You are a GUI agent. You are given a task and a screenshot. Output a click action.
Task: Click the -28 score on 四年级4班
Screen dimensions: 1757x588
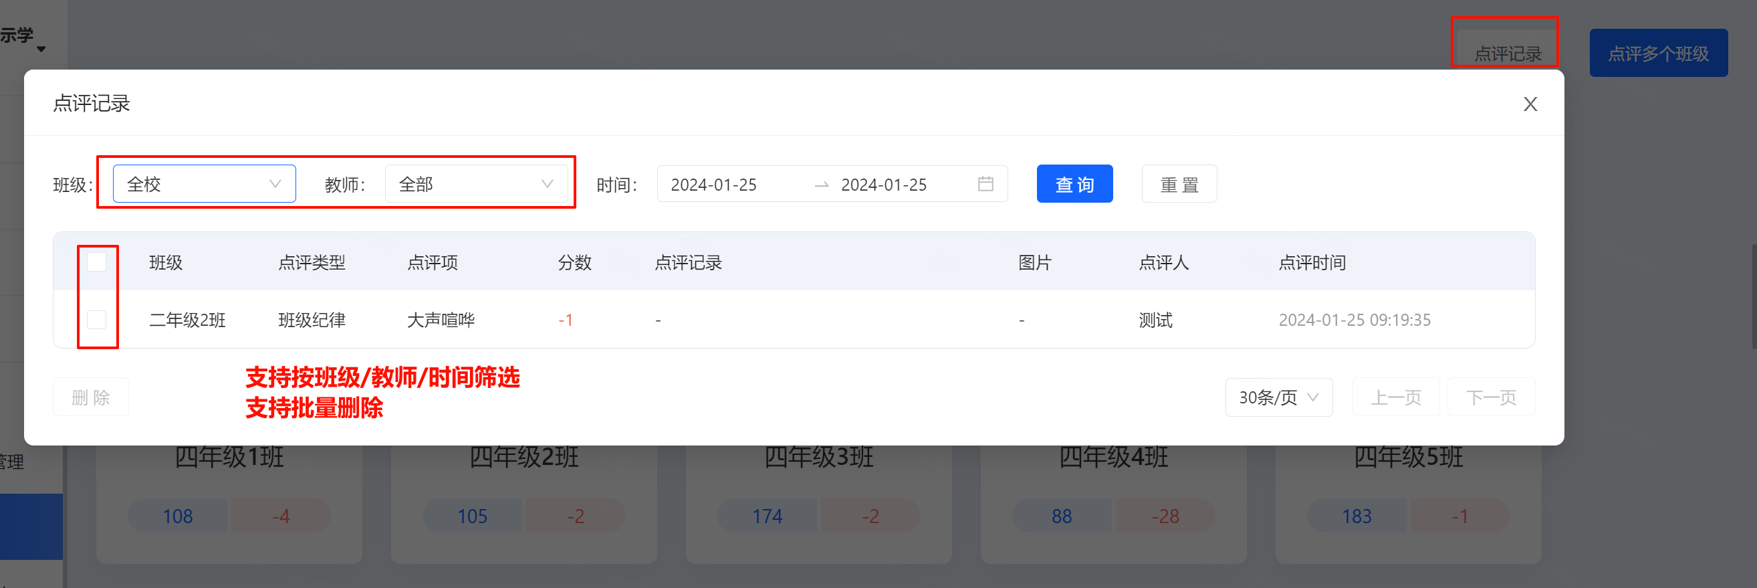1164,516
